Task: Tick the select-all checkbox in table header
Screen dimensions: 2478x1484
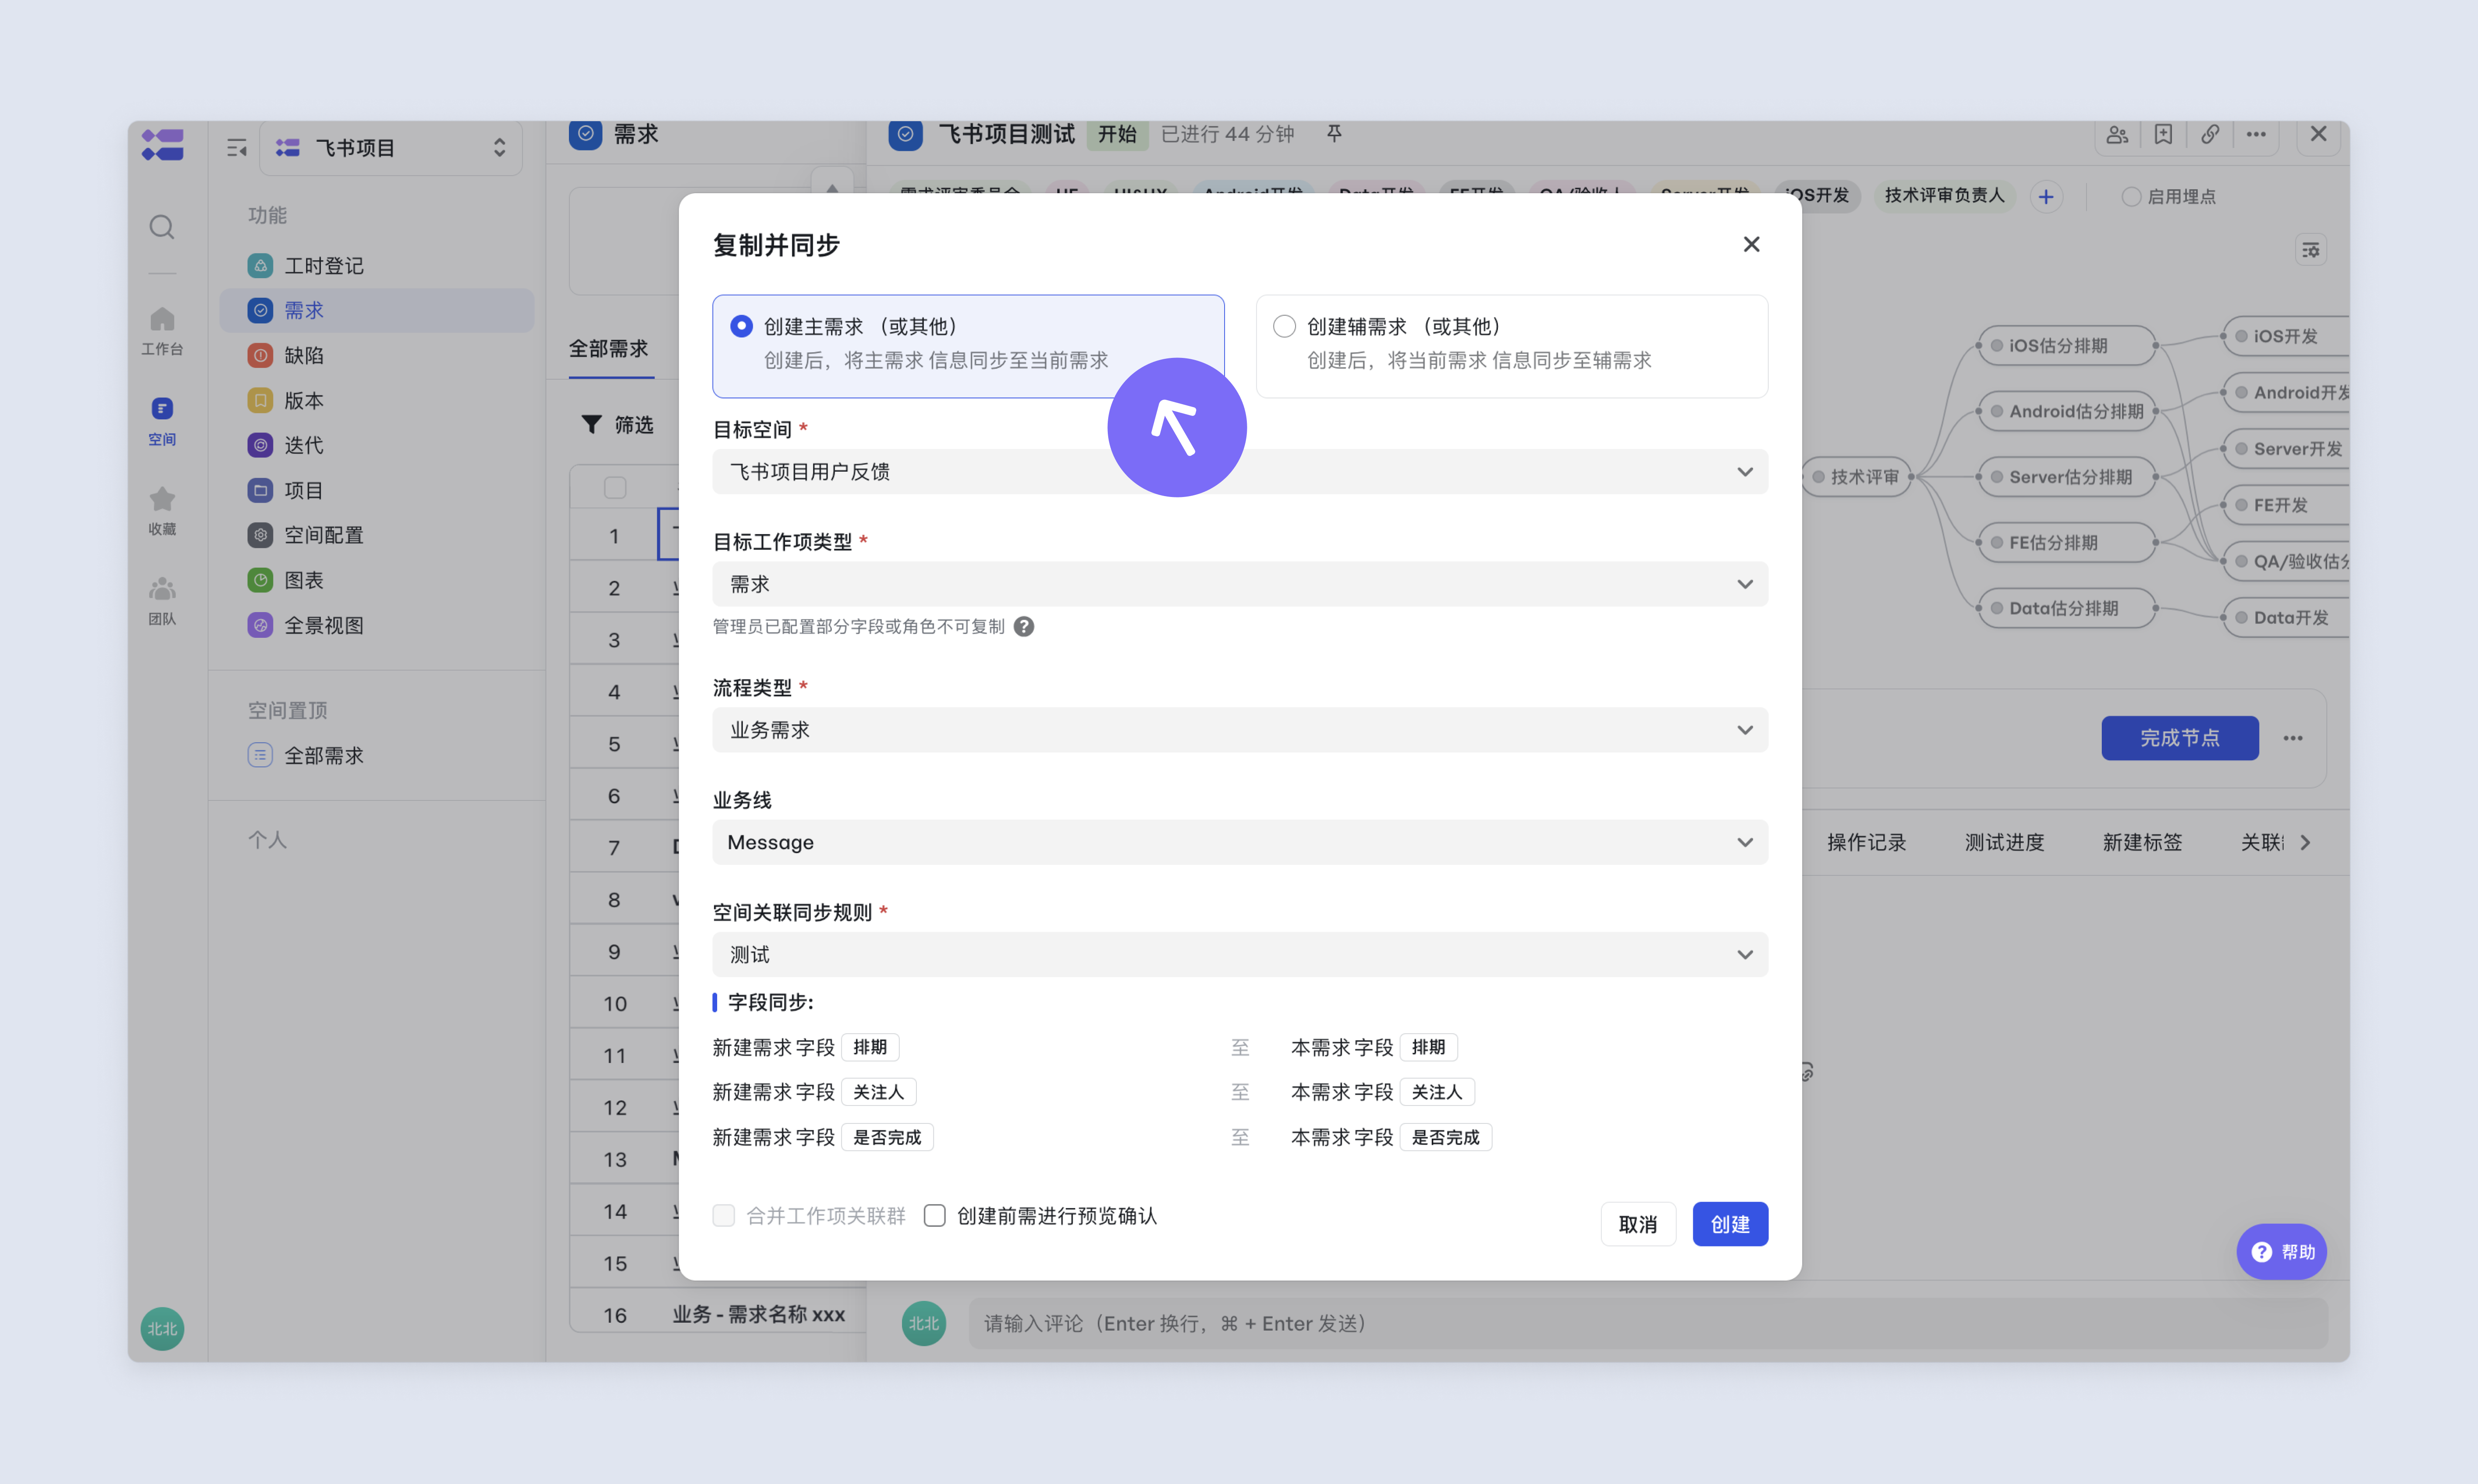Action: click(x=615, y=488)
